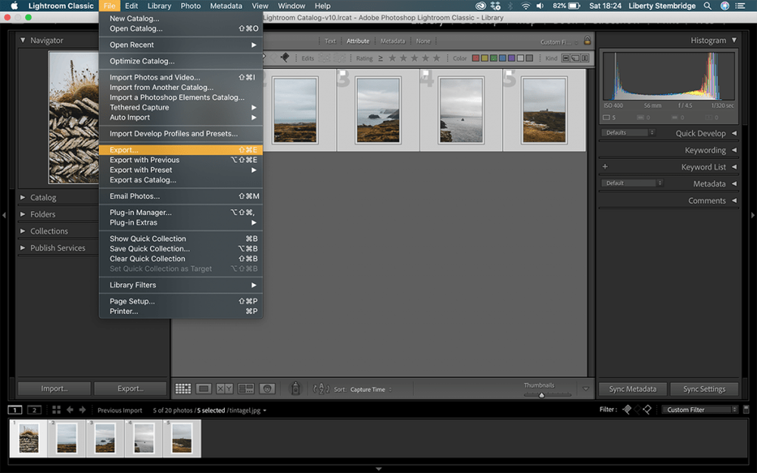
Task: Select the first thumbnail in the filmstrip
Action: (27, 437)
